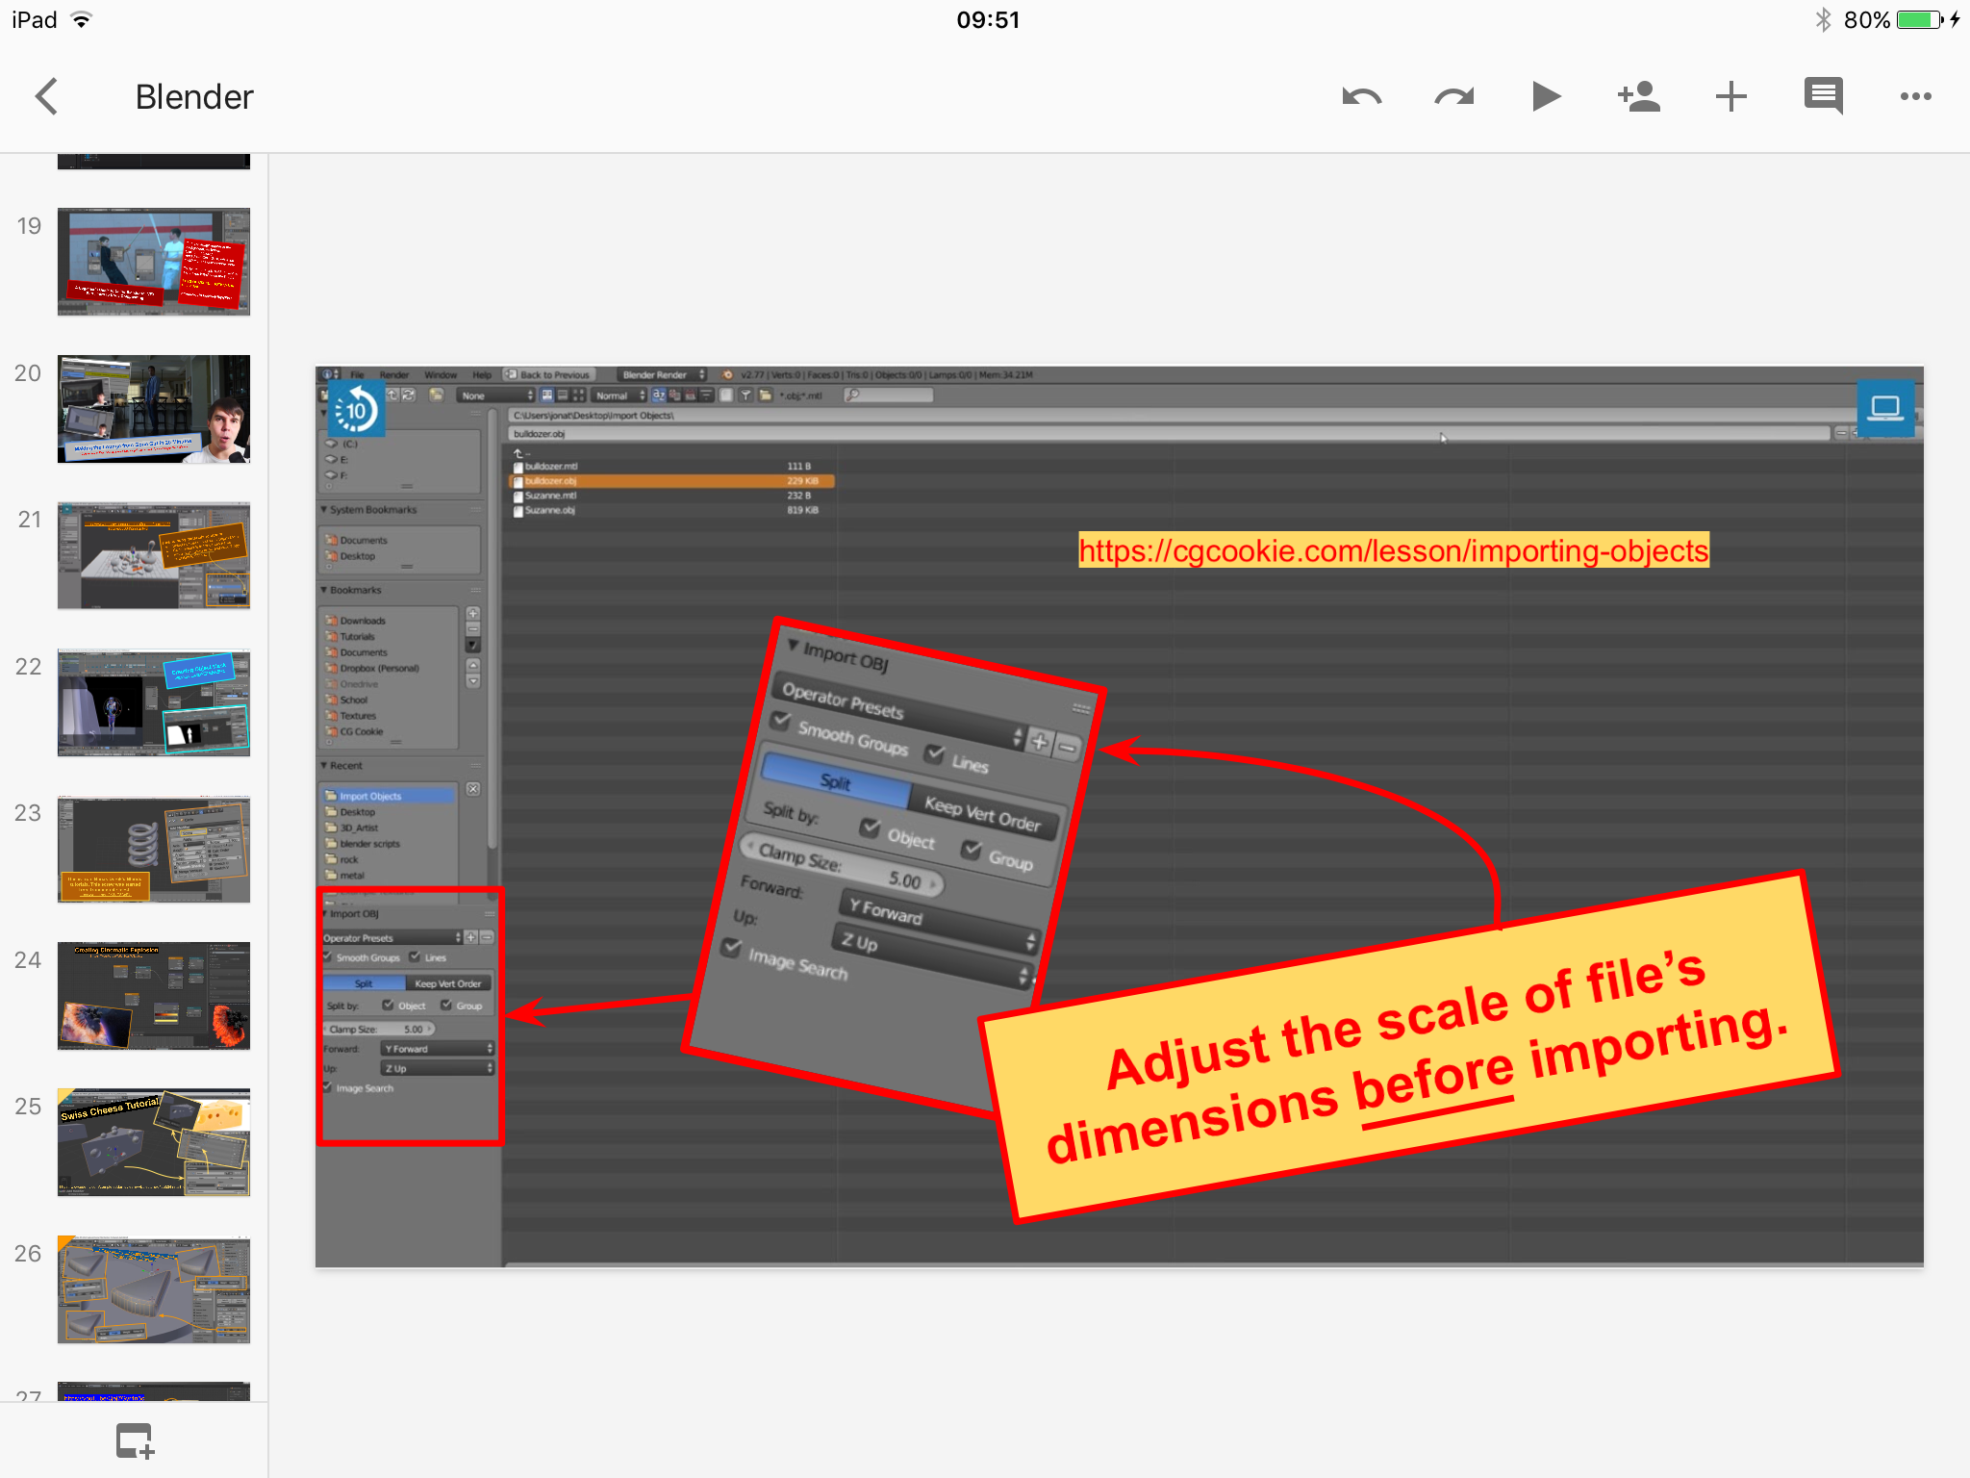
Task: Tap the presentation title Blender
Action: [x=194, y=96]
